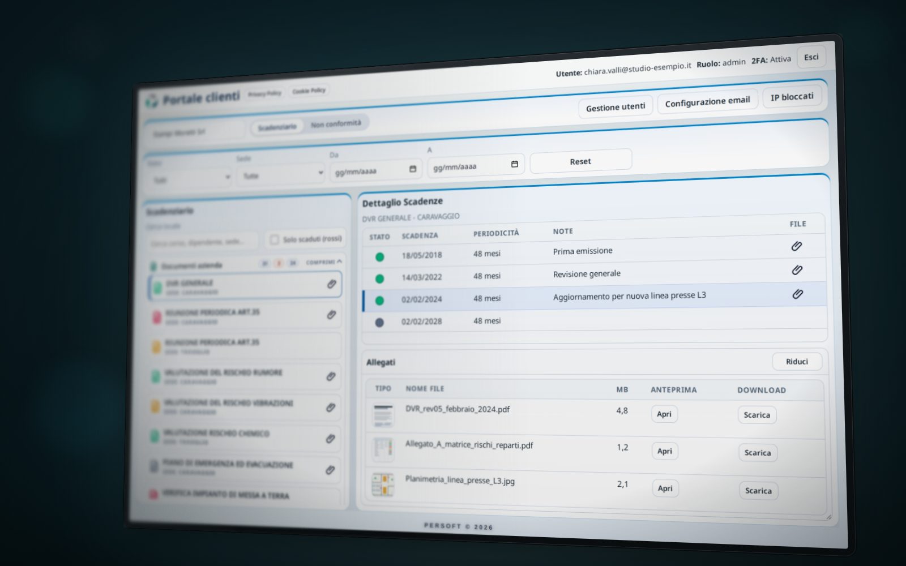Click the Planimetria_linea_presse_L3.jpg thumbnail
The height and width of the screenshot is (566, 906).
coord(383,484)
